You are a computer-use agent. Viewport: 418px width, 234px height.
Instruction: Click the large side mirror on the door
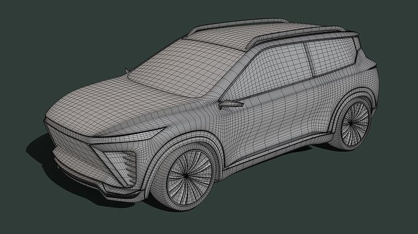[230, 105]
